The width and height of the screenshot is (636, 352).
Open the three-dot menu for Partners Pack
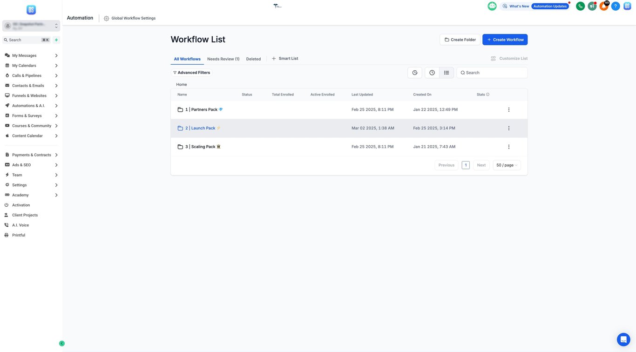point(509,110)
